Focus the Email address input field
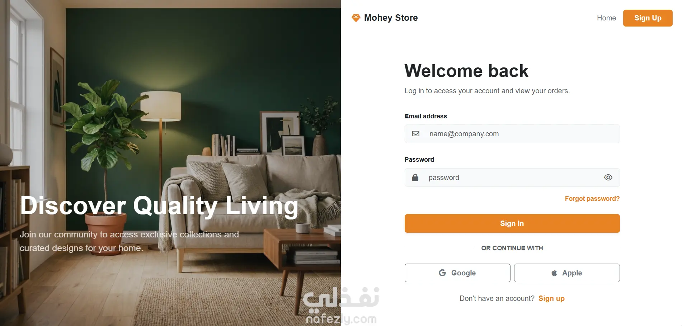This screenshot has width=682, height=326. coord(512,134)
